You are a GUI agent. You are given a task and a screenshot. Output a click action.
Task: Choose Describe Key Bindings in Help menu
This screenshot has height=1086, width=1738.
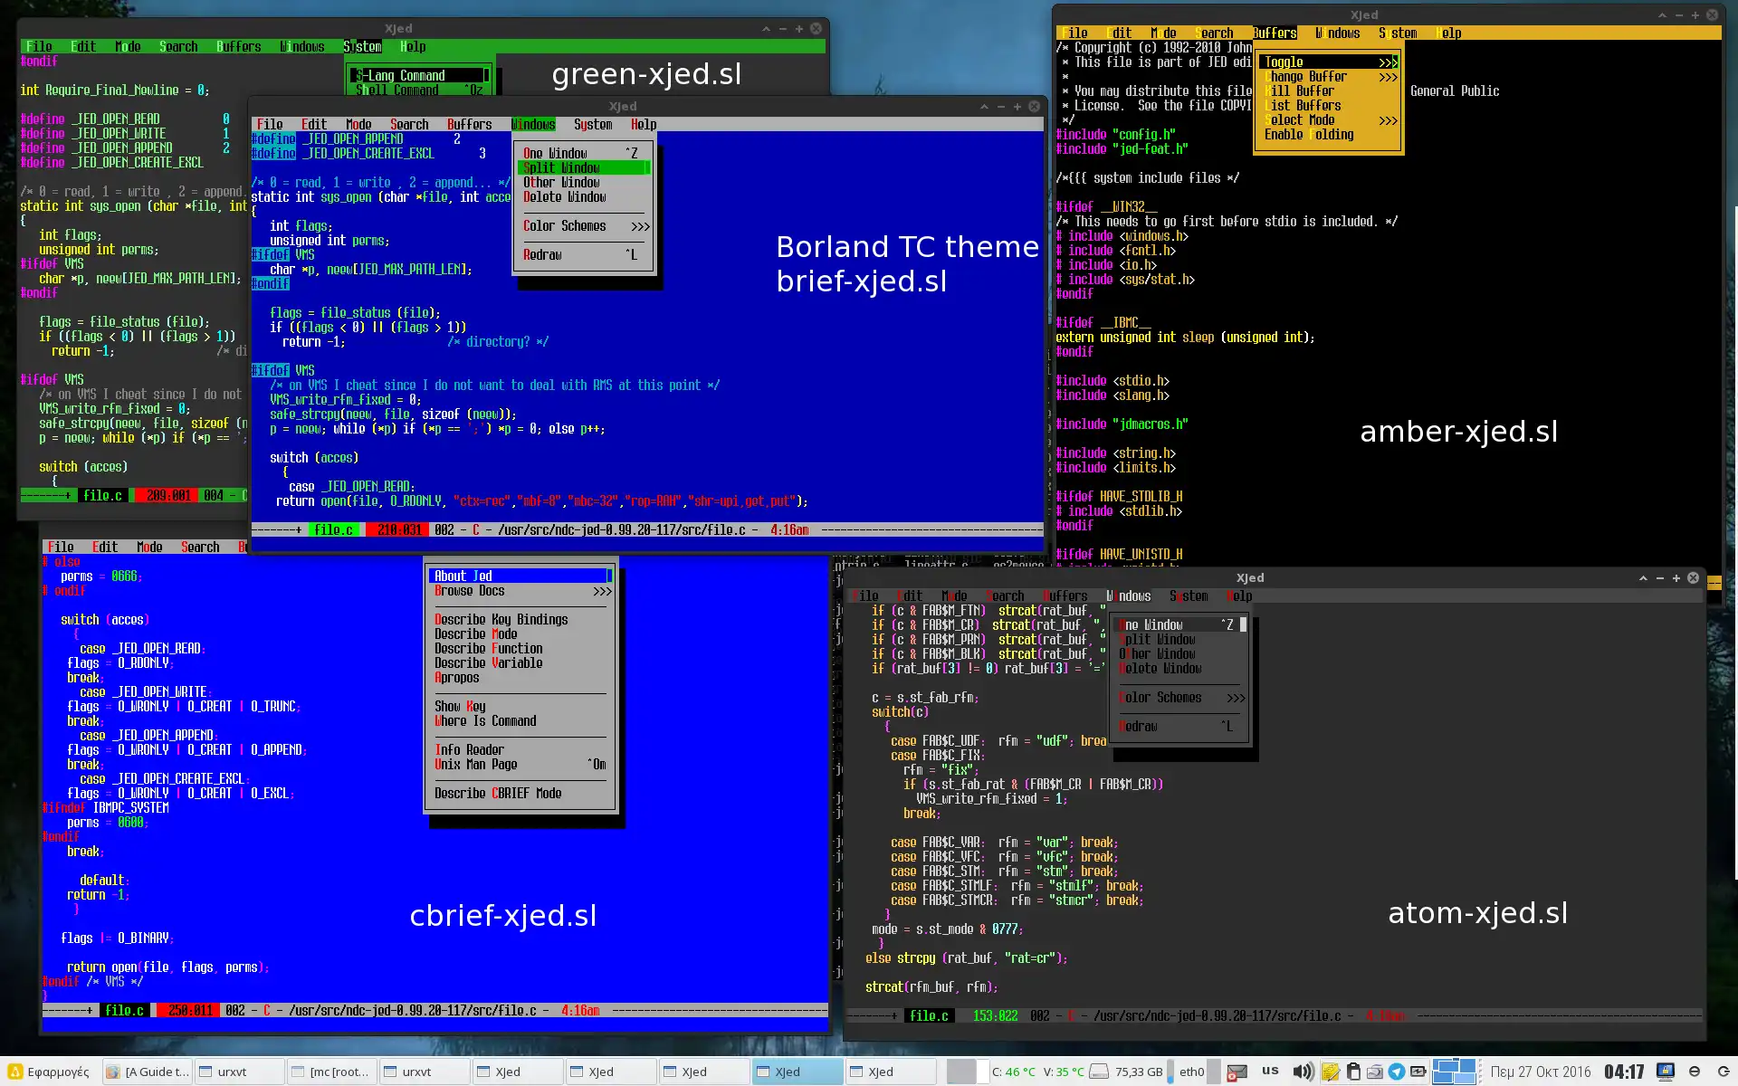click(501, 620)
